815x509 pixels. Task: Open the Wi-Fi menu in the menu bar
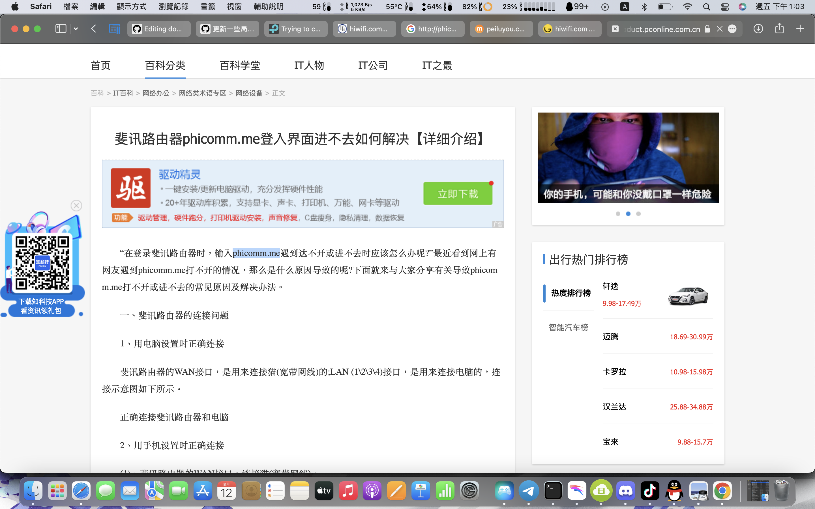click(x=688, y=7)
